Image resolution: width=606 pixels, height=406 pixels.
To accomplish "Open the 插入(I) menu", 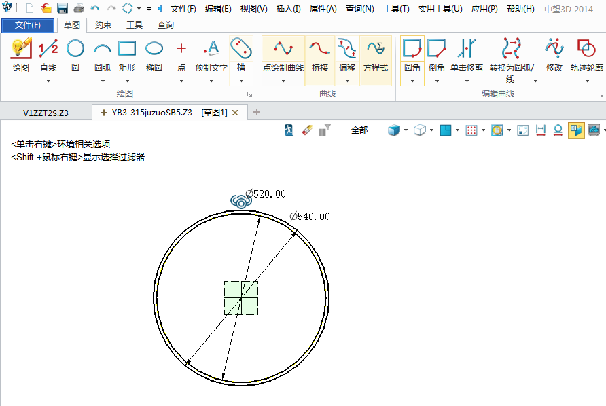I will (x=289, y=9).
